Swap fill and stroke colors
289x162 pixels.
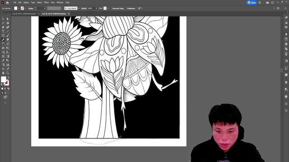coord(8,78)
